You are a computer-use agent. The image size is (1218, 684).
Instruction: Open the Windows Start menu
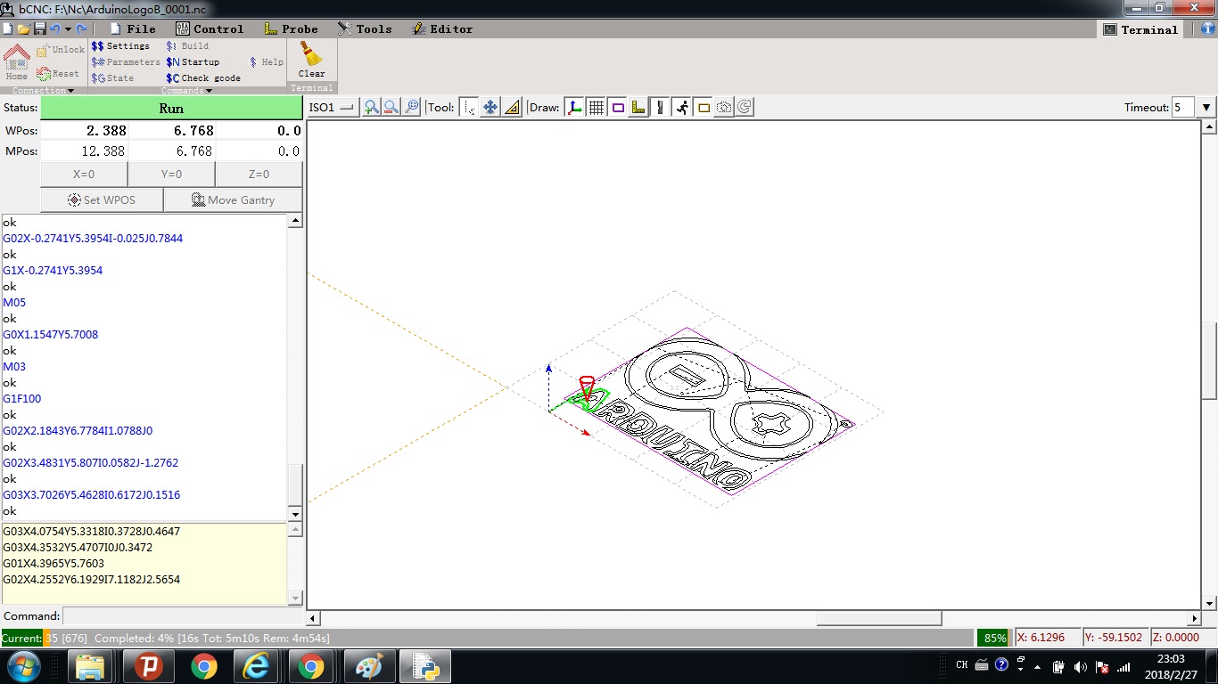click(24, 666)
